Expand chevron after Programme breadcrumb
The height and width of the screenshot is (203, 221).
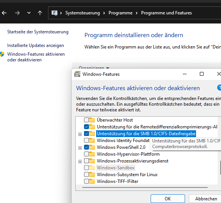click(x=137, y=13)
